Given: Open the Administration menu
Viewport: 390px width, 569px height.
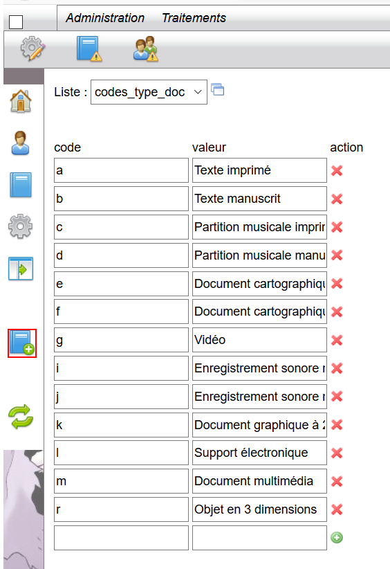Looking at the screenshot, I should [105, 18].
